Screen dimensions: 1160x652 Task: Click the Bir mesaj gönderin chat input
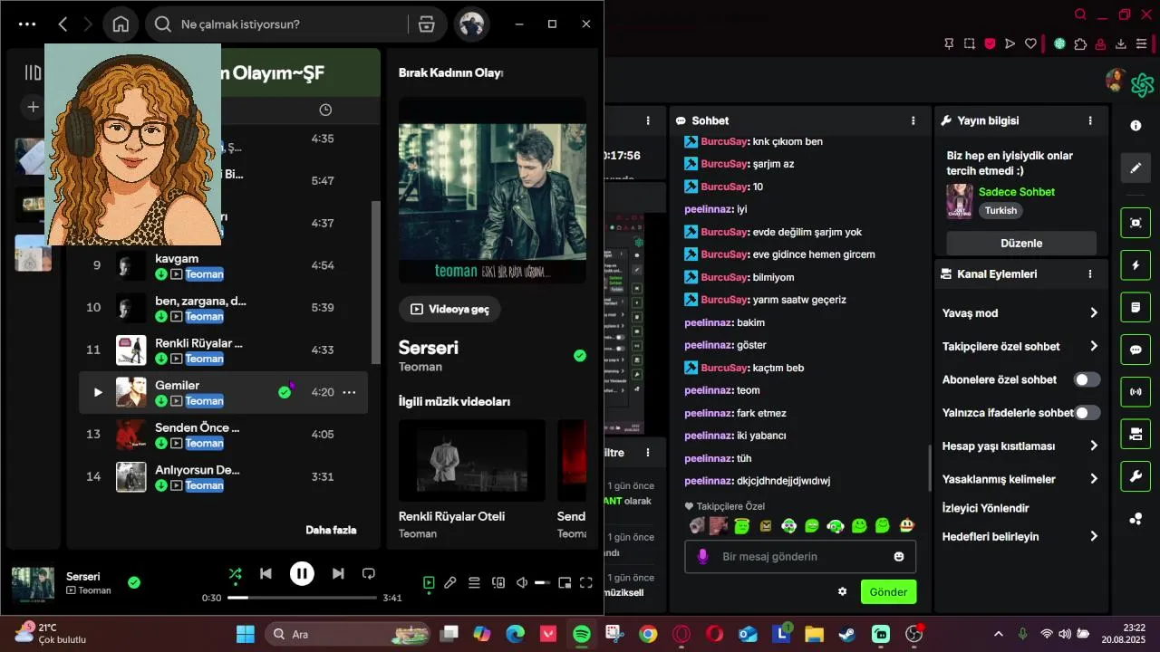click(800, 556)
